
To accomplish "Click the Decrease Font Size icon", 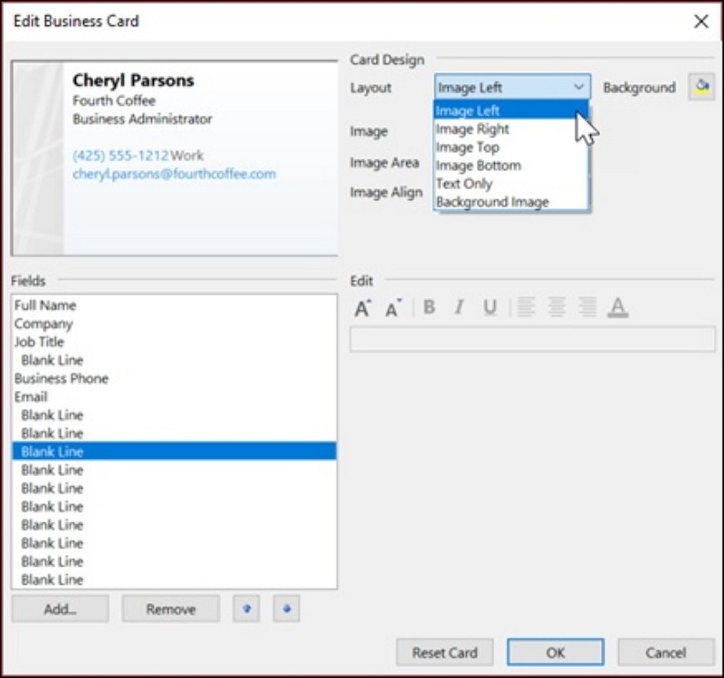I will (x=391, y=308).
